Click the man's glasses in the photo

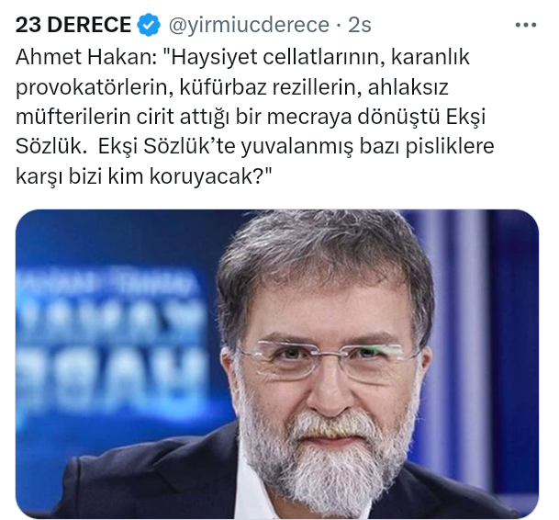326,360
